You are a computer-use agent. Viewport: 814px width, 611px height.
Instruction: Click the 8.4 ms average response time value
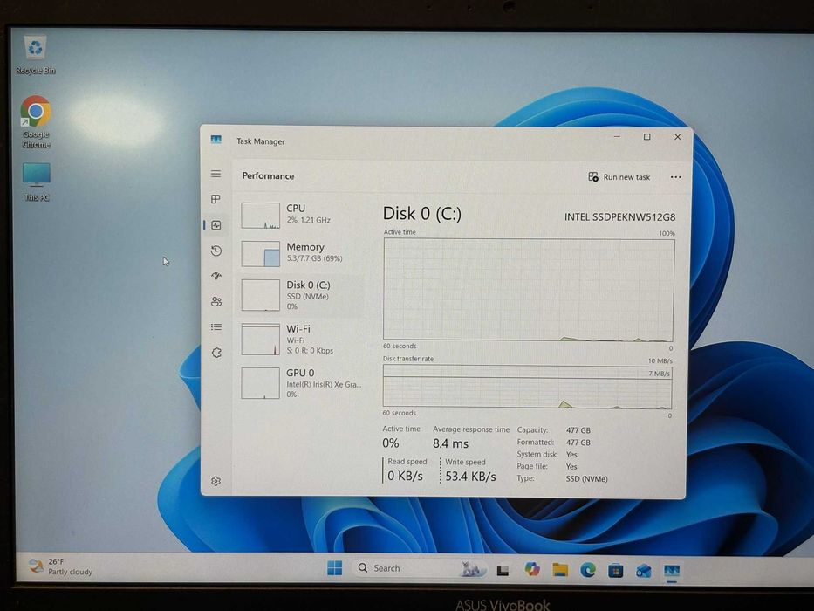pos(450,443)
